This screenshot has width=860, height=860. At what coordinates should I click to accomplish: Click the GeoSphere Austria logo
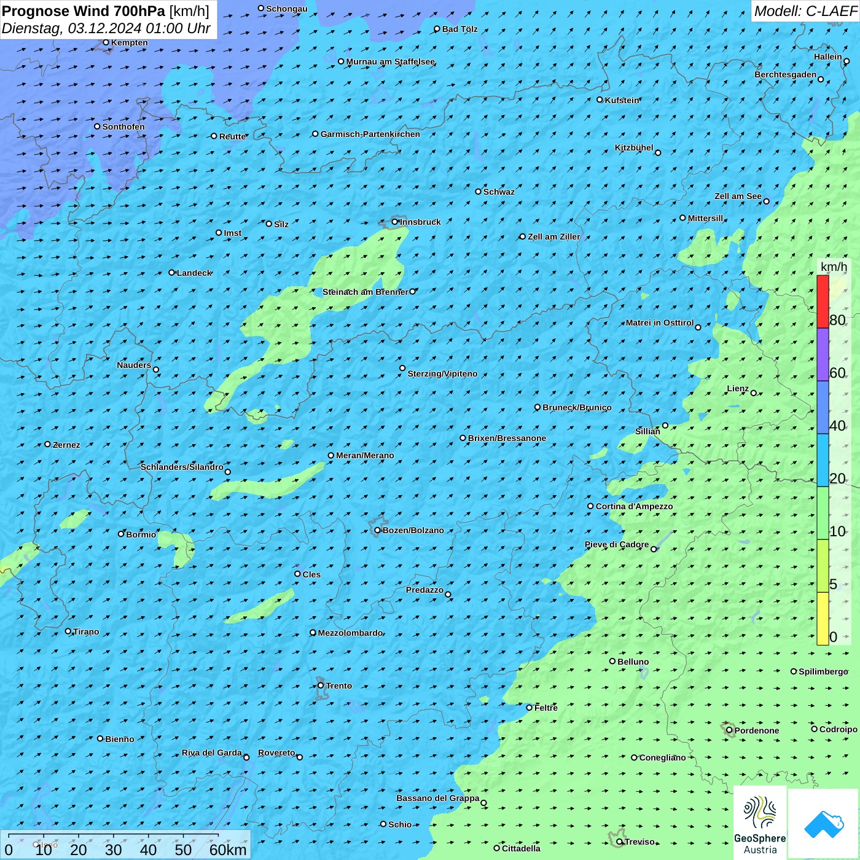(760, 823)
